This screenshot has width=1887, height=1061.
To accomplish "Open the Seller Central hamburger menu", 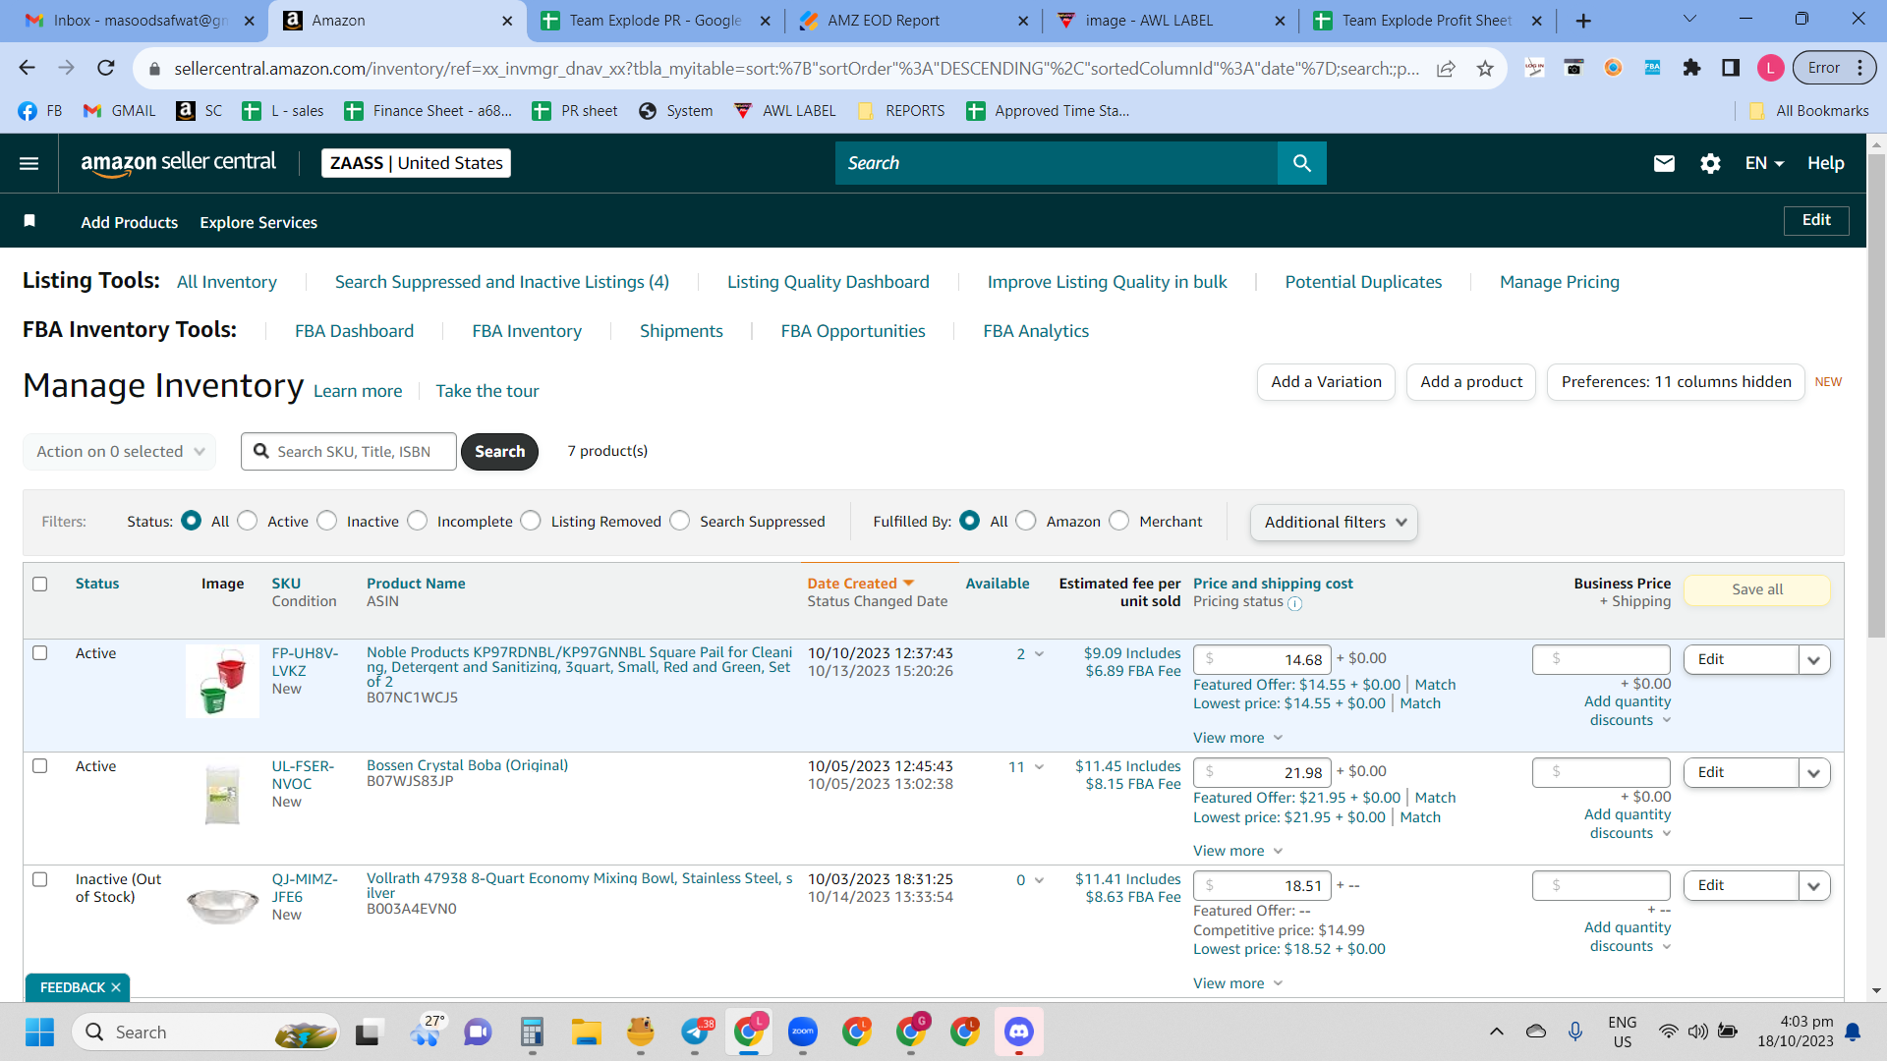I will pyautogui.click(x=29, y=163).
